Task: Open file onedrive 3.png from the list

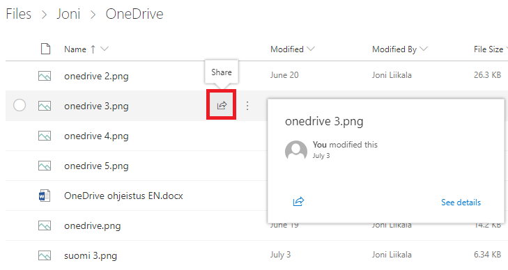Action: click(96, 106)
